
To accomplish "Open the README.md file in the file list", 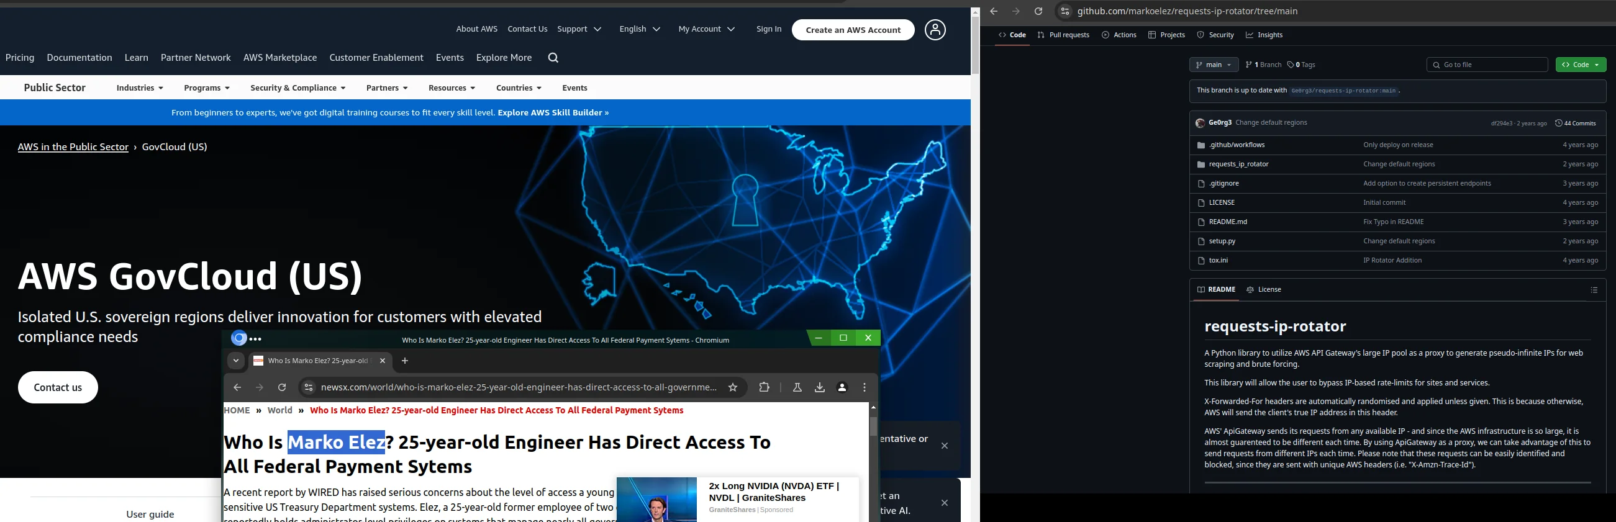I will click(x=1228, y=222).
